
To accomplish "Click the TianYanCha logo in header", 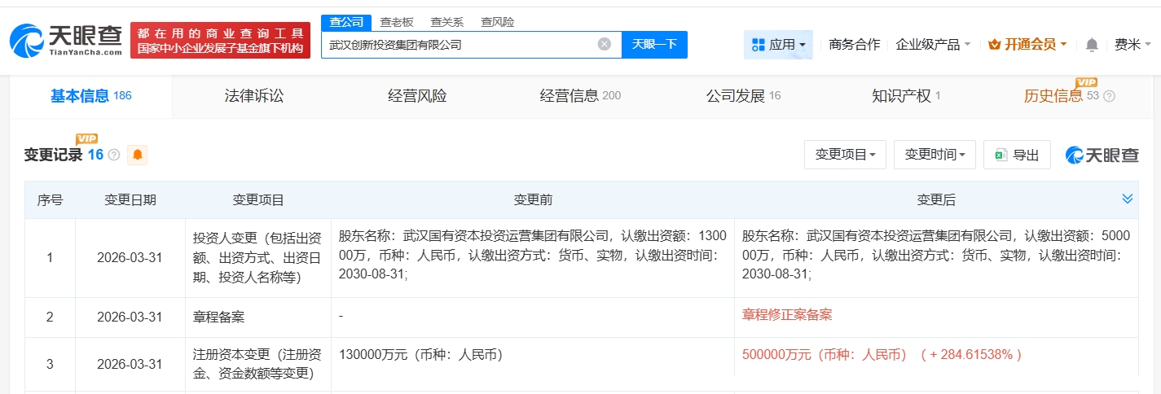I will click(x=66, y=40).
